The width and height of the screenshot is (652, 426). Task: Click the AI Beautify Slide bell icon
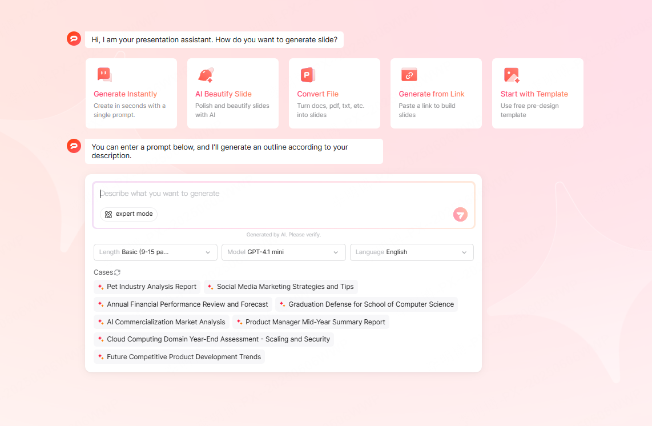click(206, 74)
